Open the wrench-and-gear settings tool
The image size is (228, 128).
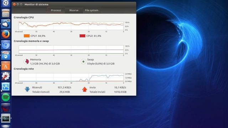click(x=6, y=76)
